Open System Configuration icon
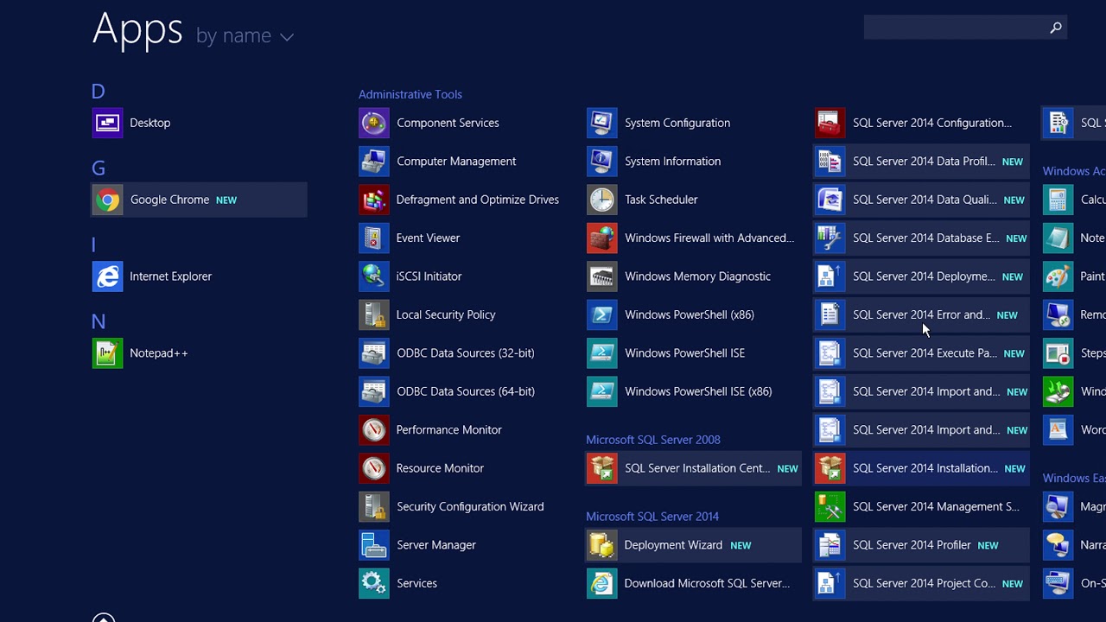 (x=602, y=123)
